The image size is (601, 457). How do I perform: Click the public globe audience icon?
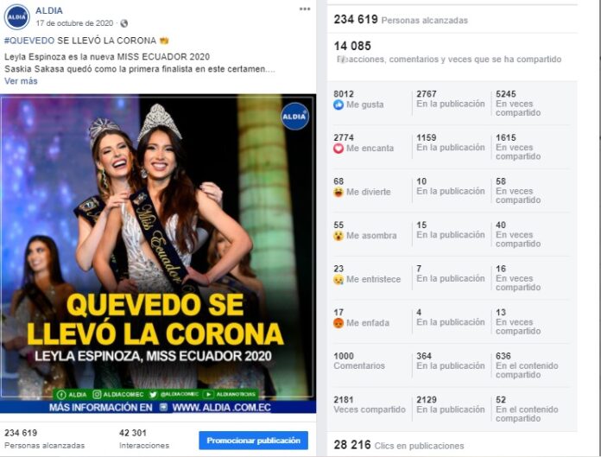123,23
